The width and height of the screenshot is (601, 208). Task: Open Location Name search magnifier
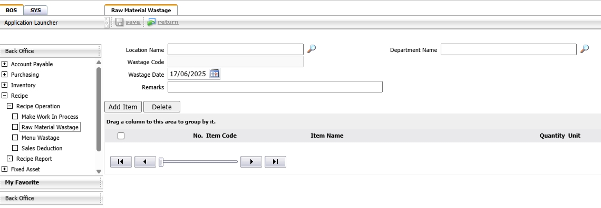coord(312,49)
